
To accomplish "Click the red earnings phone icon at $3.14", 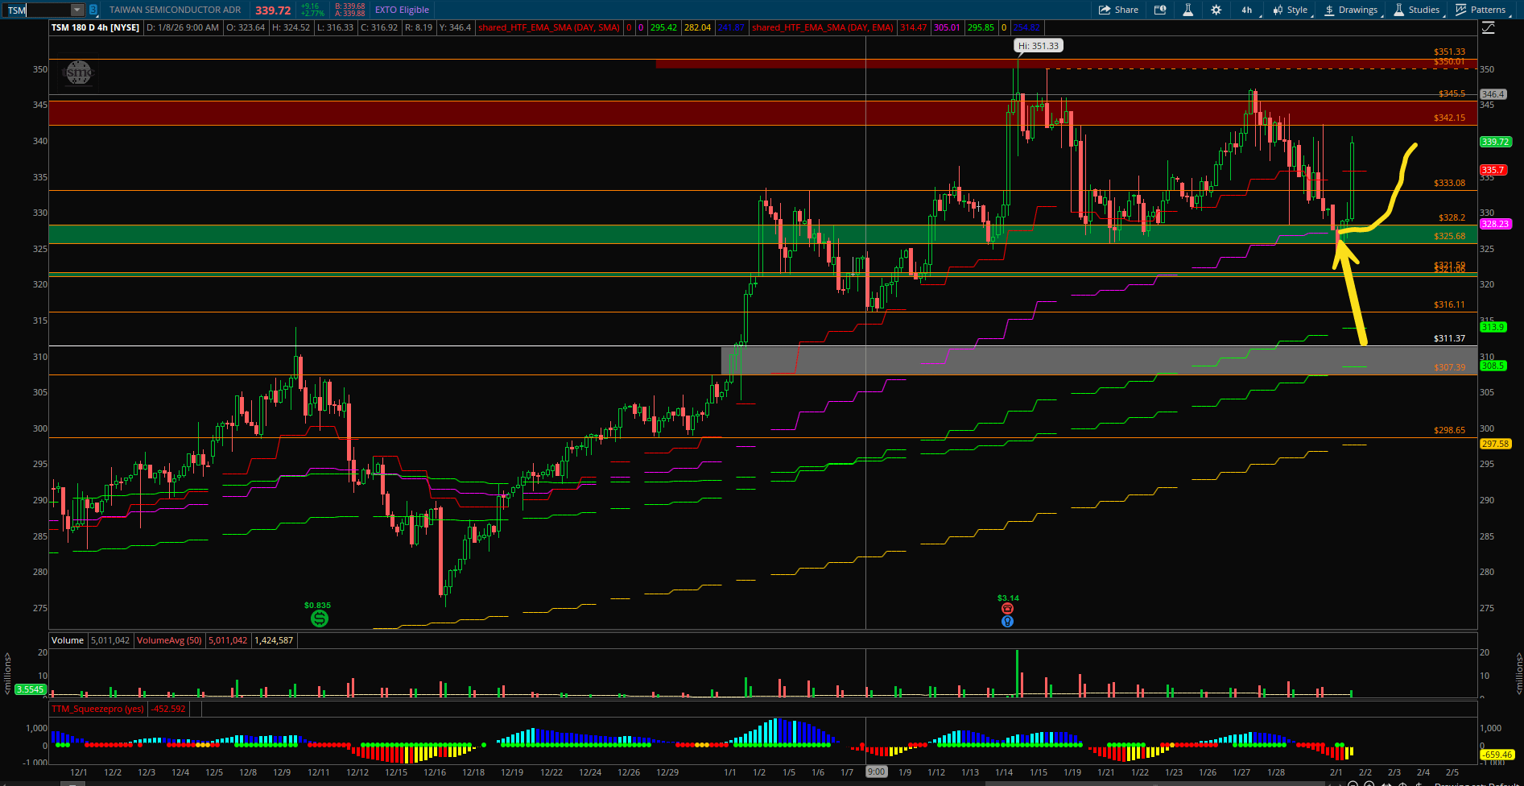I will [1007, 609].
